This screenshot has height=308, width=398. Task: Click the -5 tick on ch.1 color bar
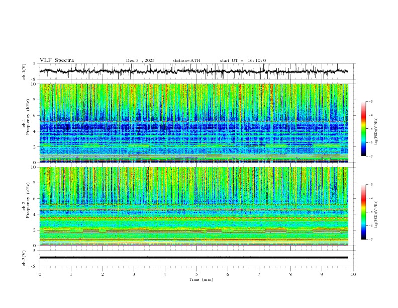[x=370, y=129]
